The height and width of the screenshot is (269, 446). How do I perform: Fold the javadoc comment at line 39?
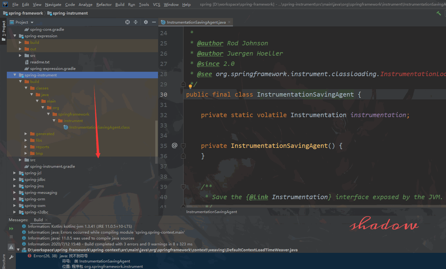coord(183,187)
